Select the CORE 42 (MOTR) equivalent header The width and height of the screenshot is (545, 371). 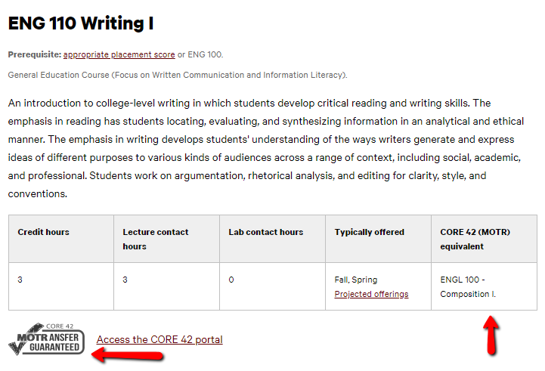point(475,239)
